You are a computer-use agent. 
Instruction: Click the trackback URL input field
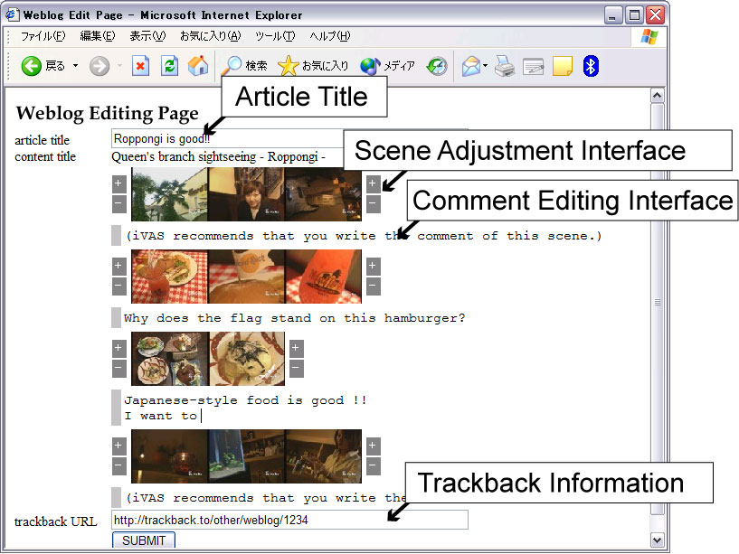click(x=289, y=520)
